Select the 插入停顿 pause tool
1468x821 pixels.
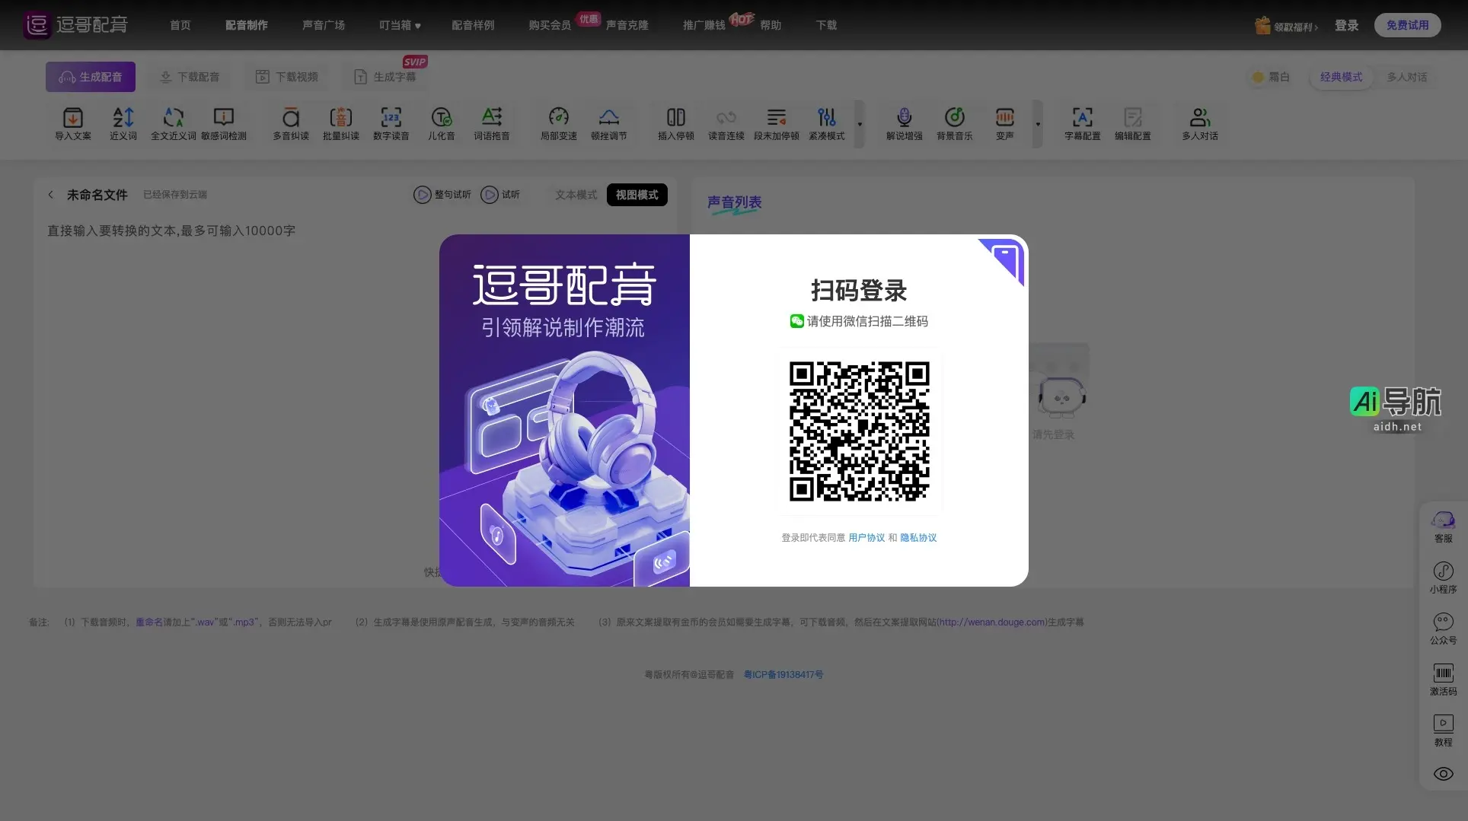click(675, 123)
